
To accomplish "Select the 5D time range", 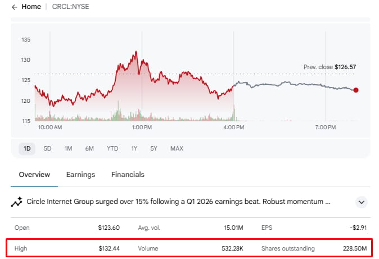I will pyautogui.click(x=47, y=148).
